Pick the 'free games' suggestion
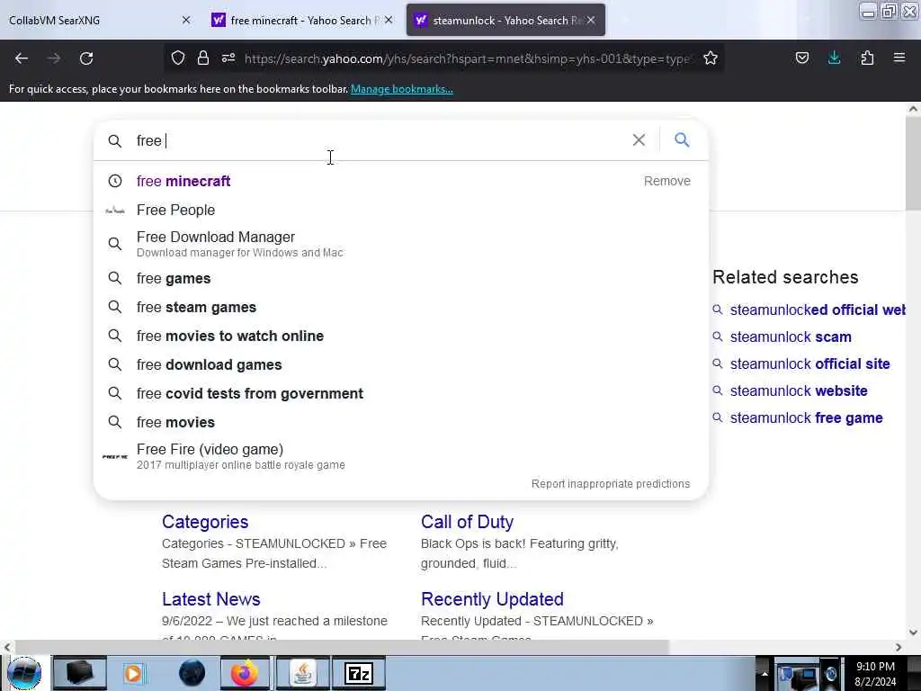 coord(174,279)
